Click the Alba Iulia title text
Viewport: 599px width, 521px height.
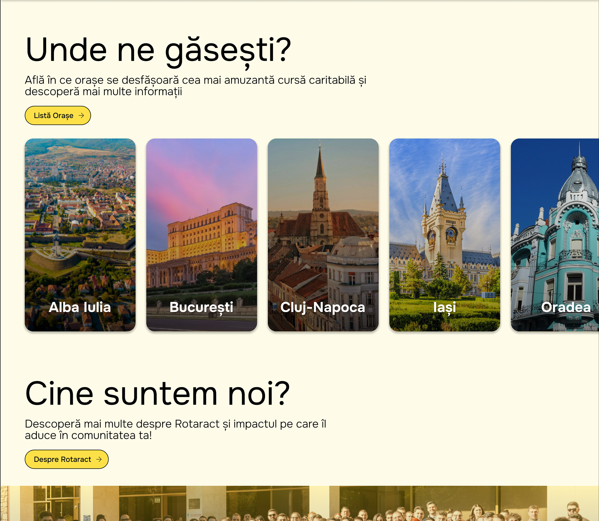80,307
